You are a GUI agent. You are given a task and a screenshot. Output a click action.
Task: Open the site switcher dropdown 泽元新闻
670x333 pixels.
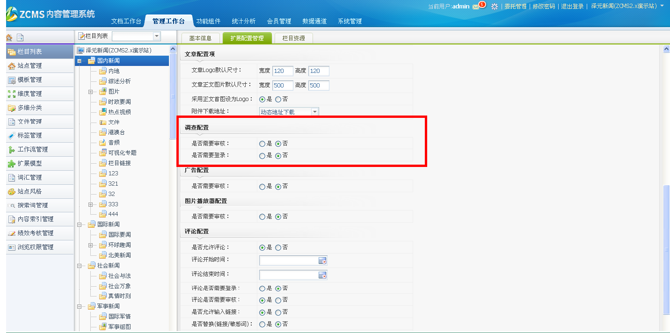coord(662,6)
